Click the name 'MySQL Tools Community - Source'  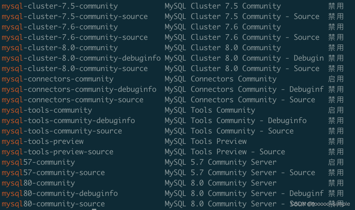[x=229, y=131]
